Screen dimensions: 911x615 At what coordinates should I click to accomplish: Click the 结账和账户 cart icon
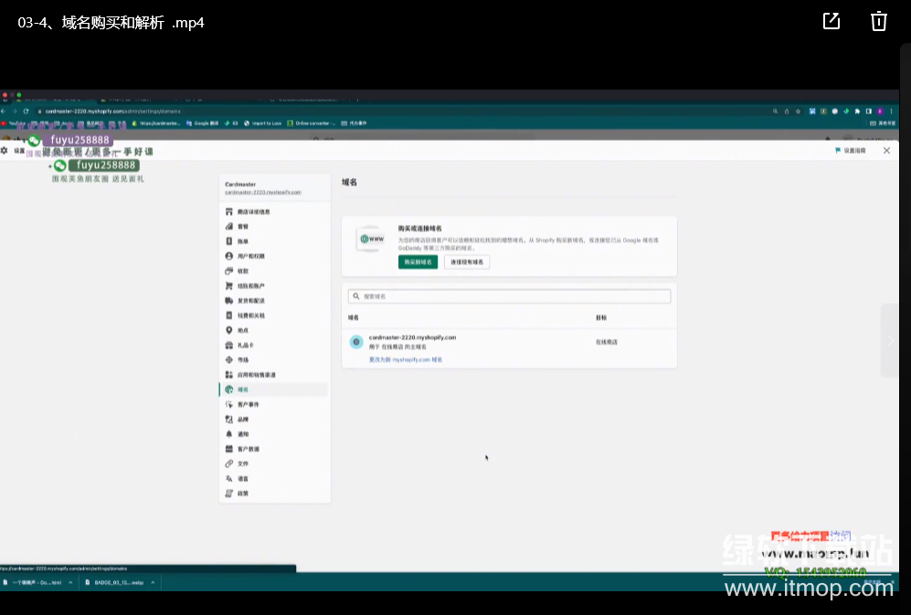pyautogui.click(x=229, y=285)
